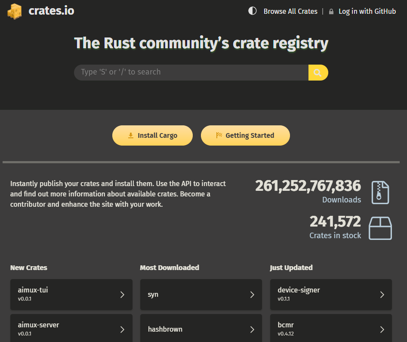Viewport: 407px width, 342px height.
Task: Click the download icon in Install Cargo
Action: (x=131, y=136)
